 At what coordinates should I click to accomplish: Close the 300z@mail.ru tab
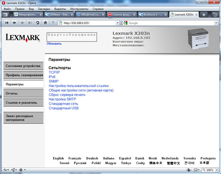(103, 14)
